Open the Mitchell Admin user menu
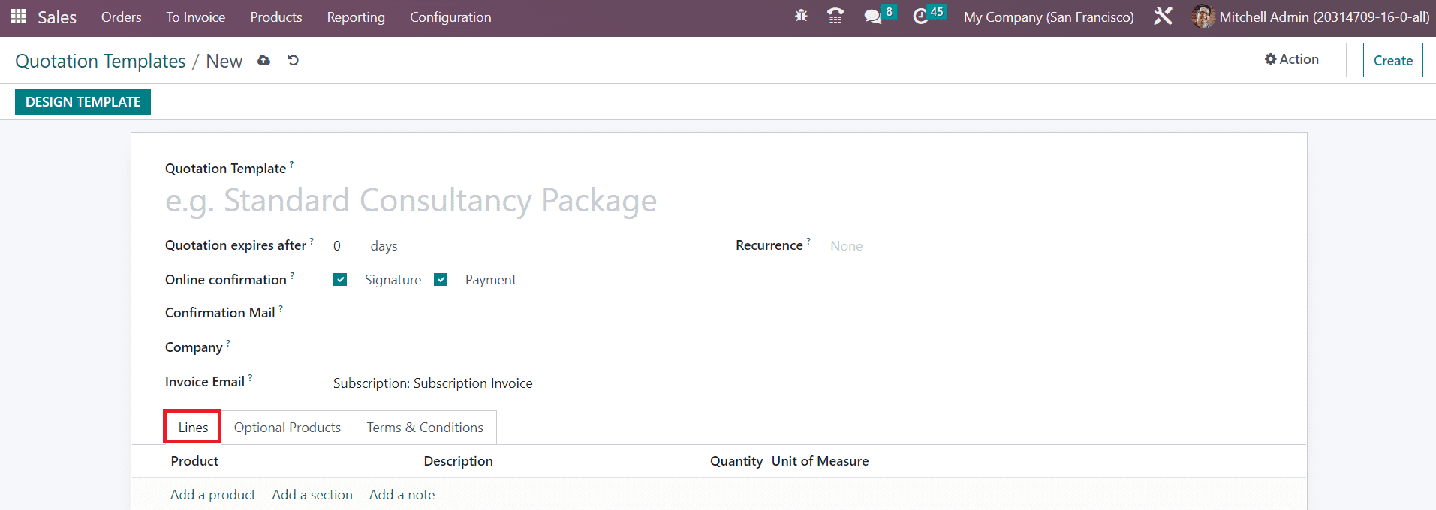The height and width of the screenshot is (510, 1436). click(x=1311, y=16)
